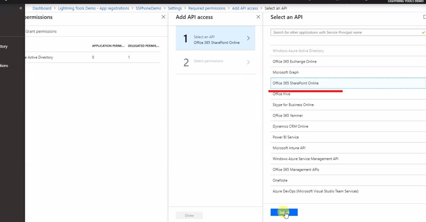Choose Office 365 Yammer API
The width and height of the screenshot is (426, 222).
[348, 116]
